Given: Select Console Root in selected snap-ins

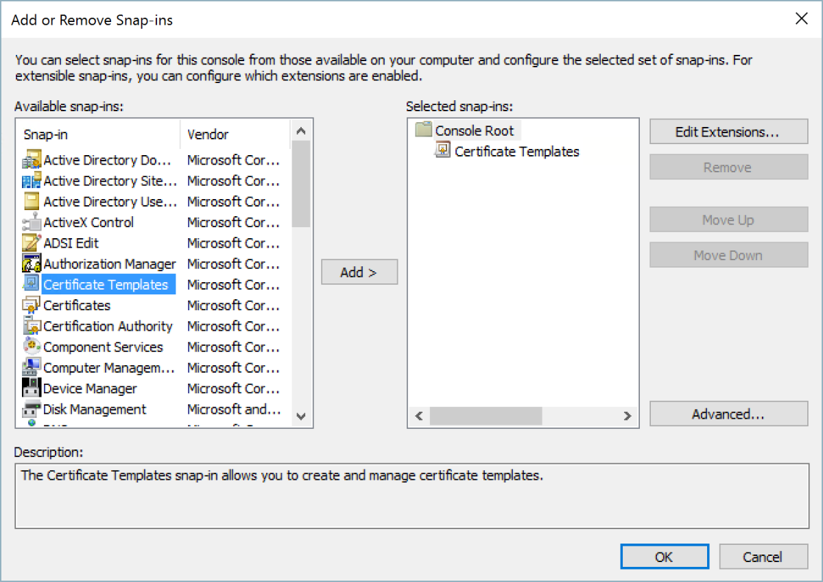Looking at the screenshot, I should [x=475, y=130].
